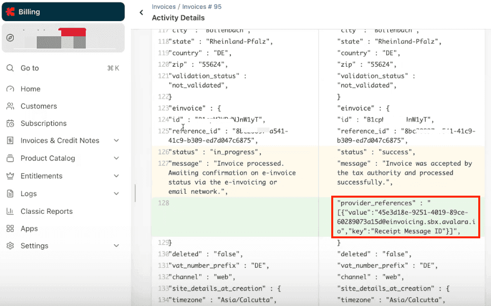Click the Subscriptions calendar icon
The height and width of the screenshot is (306, 491).
[x=10, y=124]
